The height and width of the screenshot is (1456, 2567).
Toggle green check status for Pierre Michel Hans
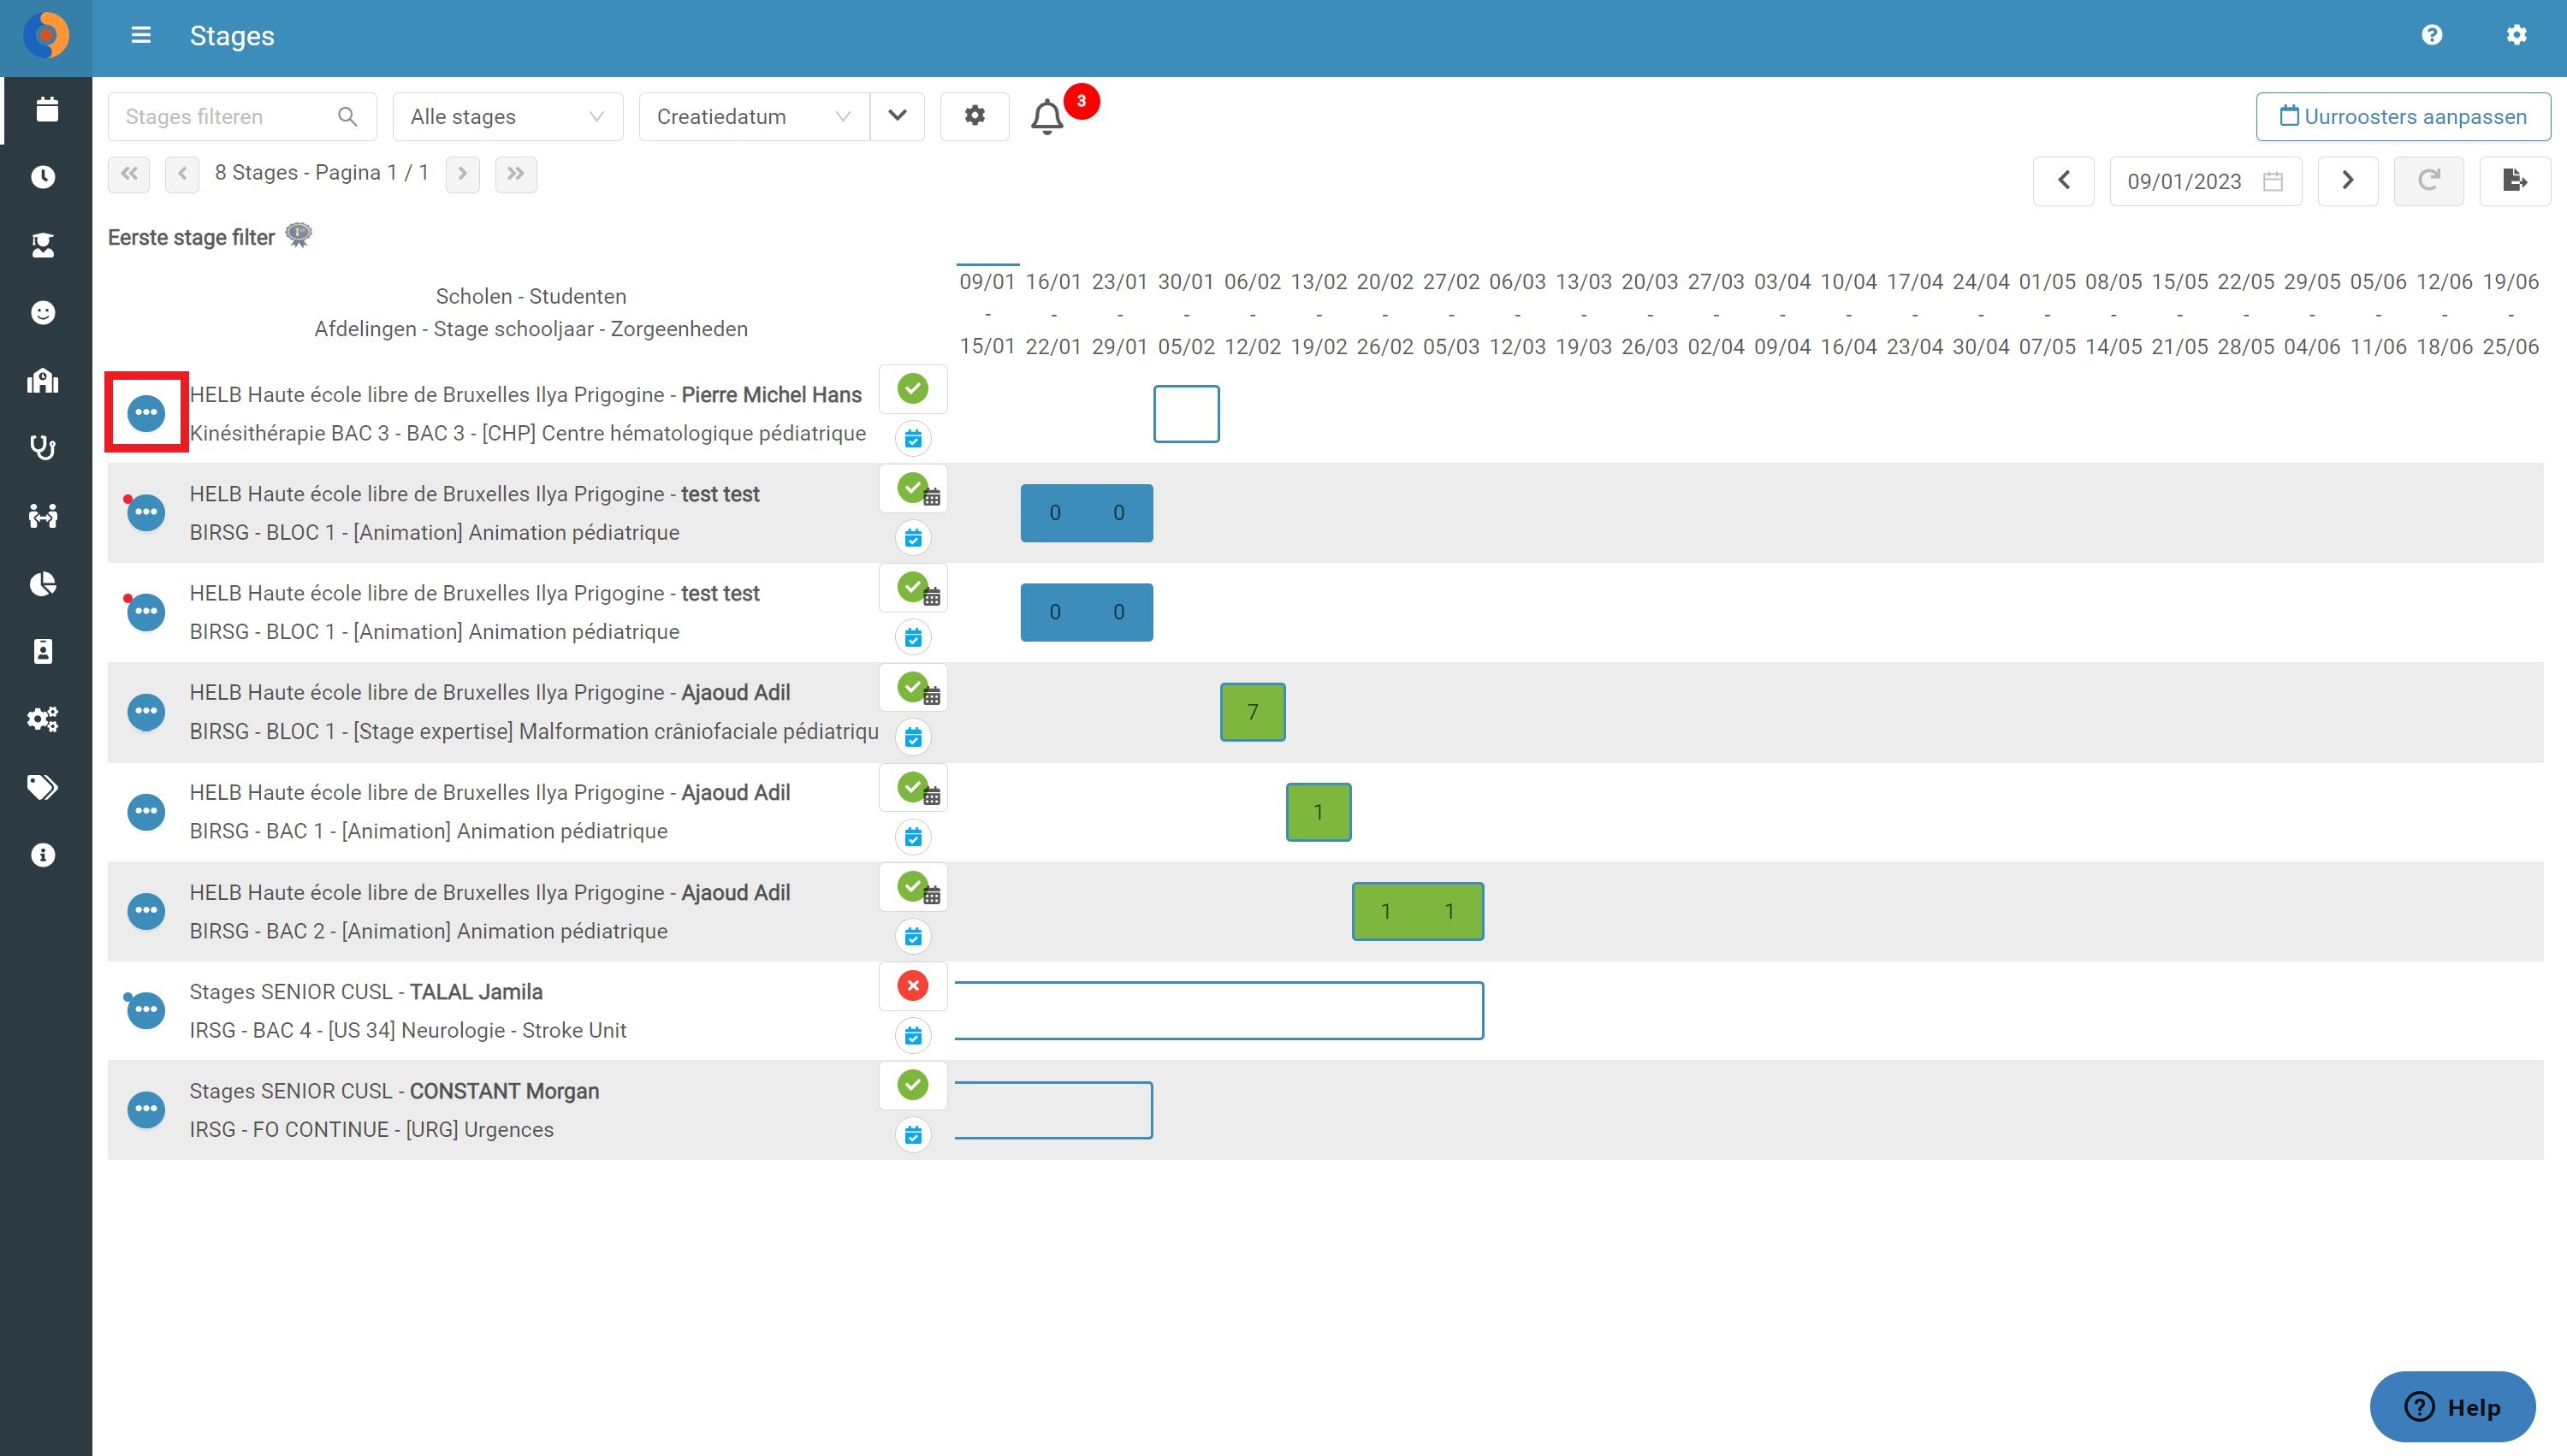pyautogui.click(x=913, y=389)
